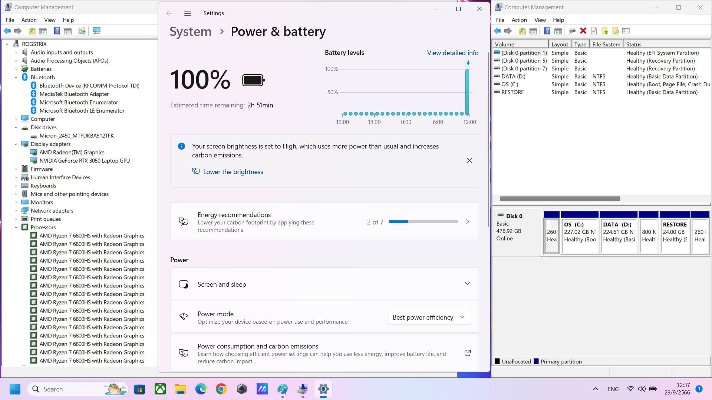Image resolution: width=712 pixels, height=400 pixels.
Task: Collapse the Bluetooth tree node
Action: click(x=16, y=77)
